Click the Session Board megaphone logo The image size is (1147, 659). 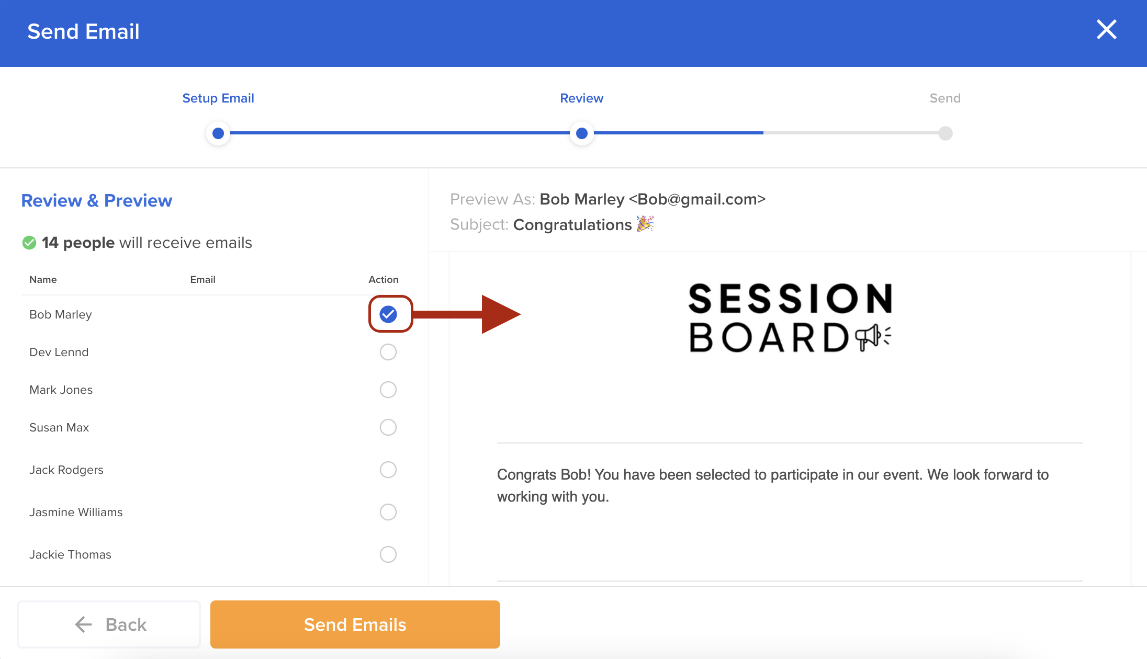pyautogui.click(x=790, y=317)
